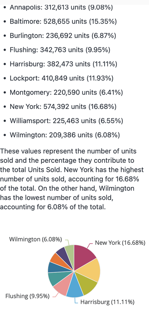Click the New York maroon pie slice
Viewport: 149px width, 326px height.
click(x=84, y=256)
